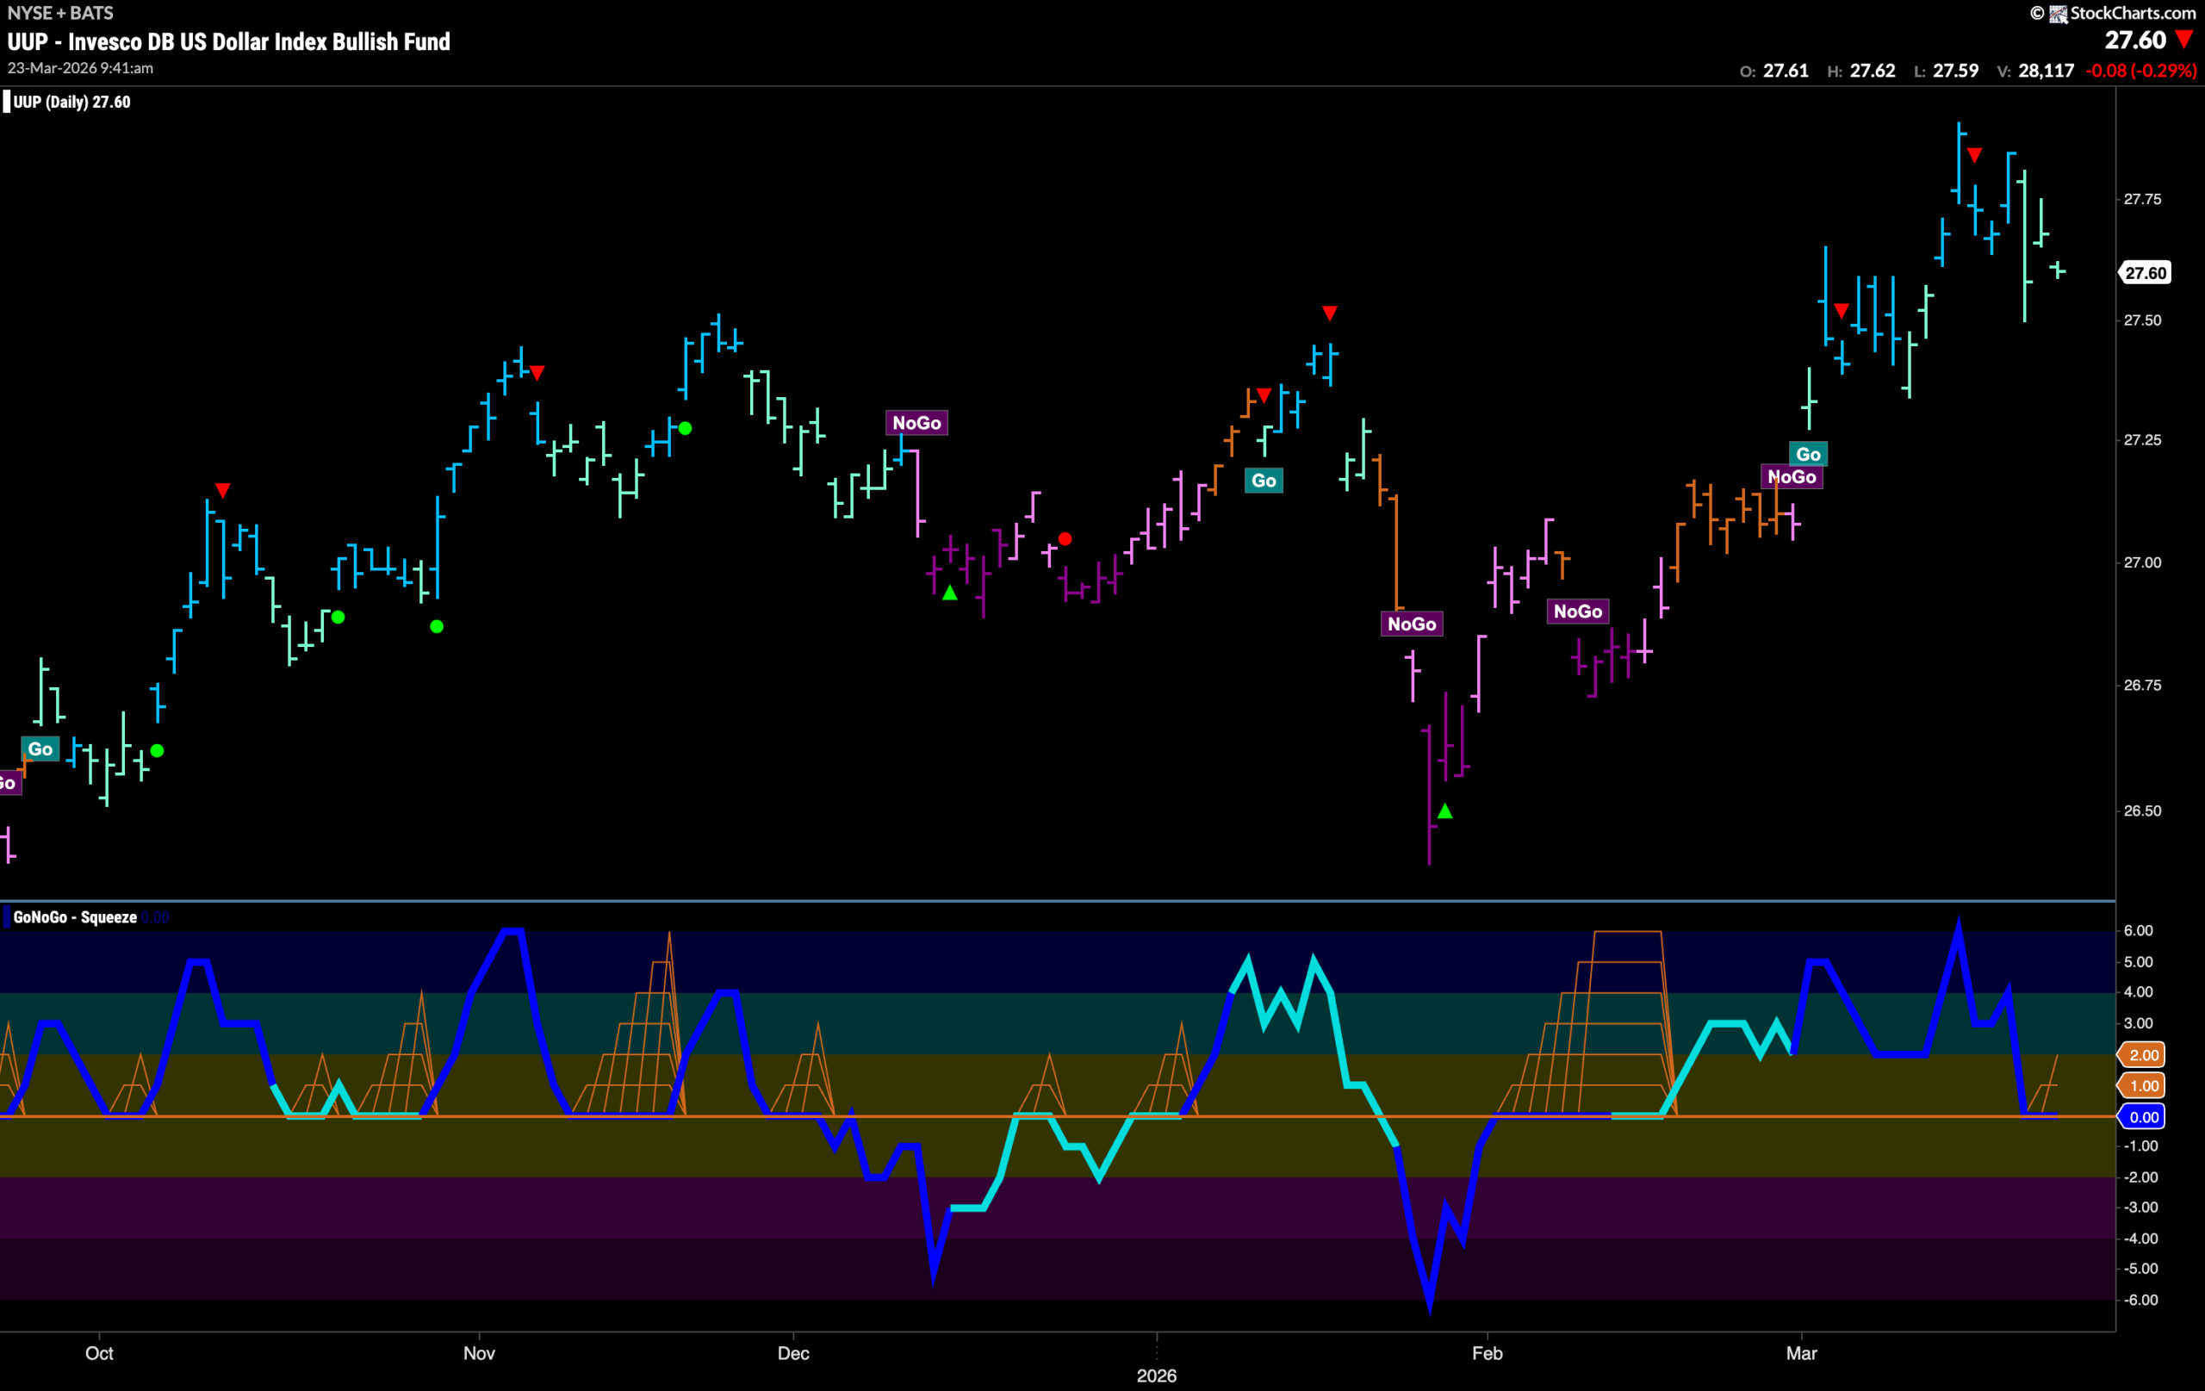The height and width of the screenshot is (1391, 2205).
Task: Click the green circle marker in mid-November
Action: pos(685,429)
